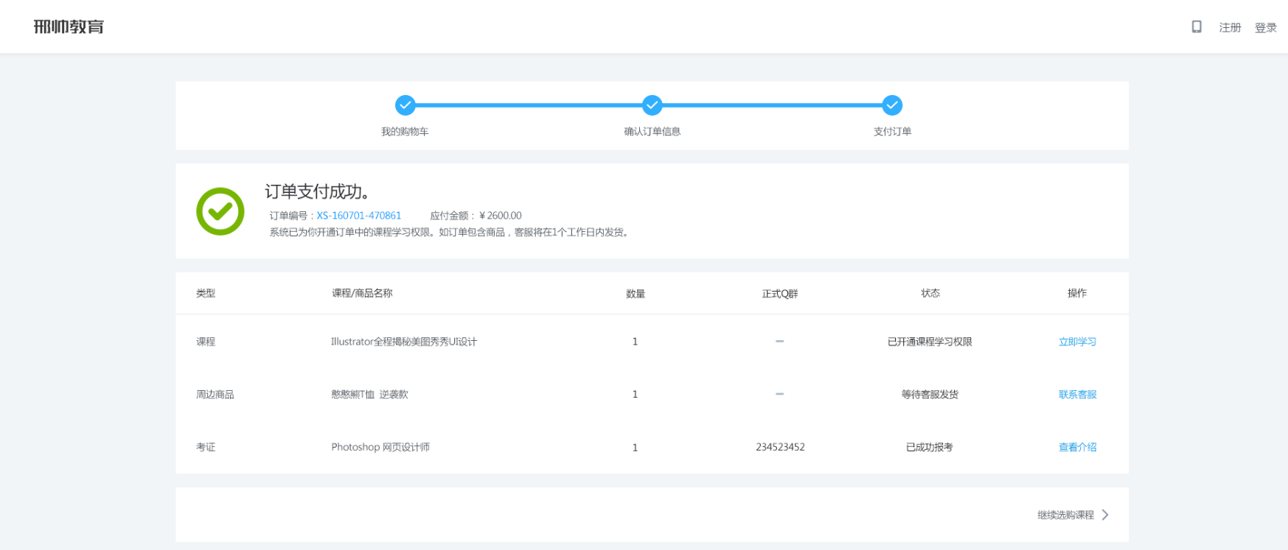
Task: Click the Illustrator全程揭秘美图秀秀UI设计 course name
Action: point(404,342)
